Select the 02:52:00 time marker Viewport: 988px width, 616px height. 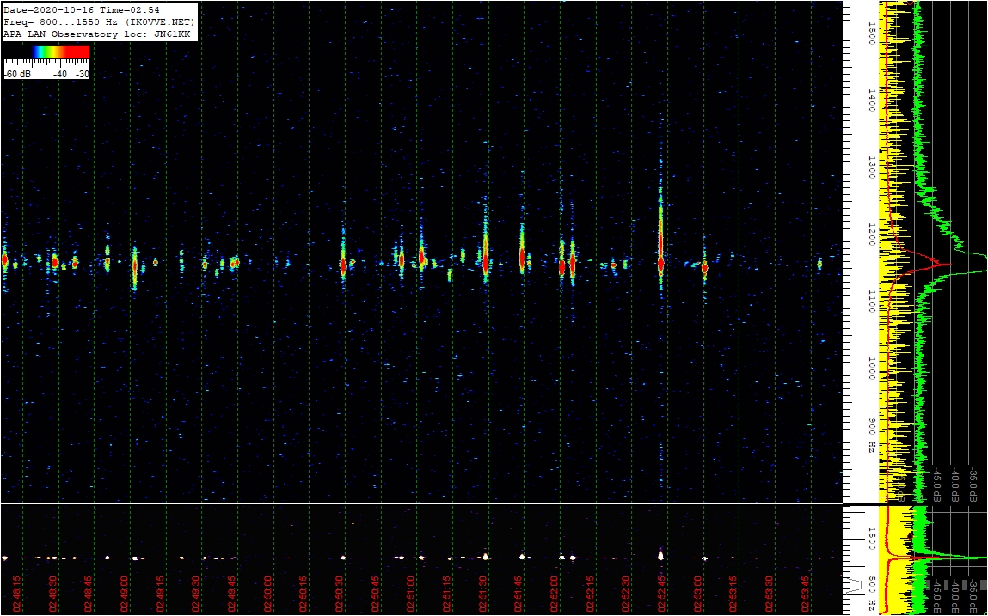pos(555,594)
